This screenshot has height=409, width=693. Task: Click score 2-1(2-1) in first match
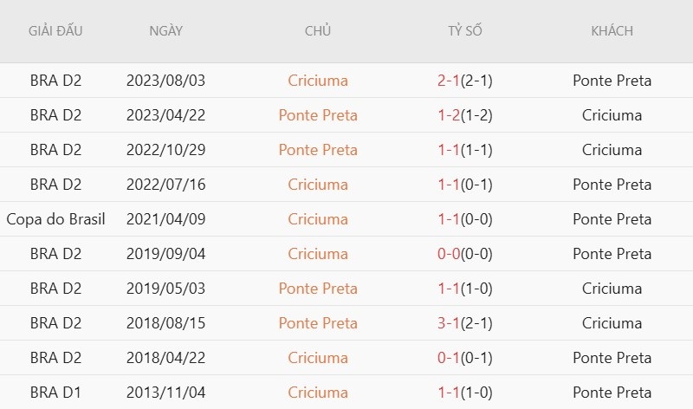coord(465,81)
